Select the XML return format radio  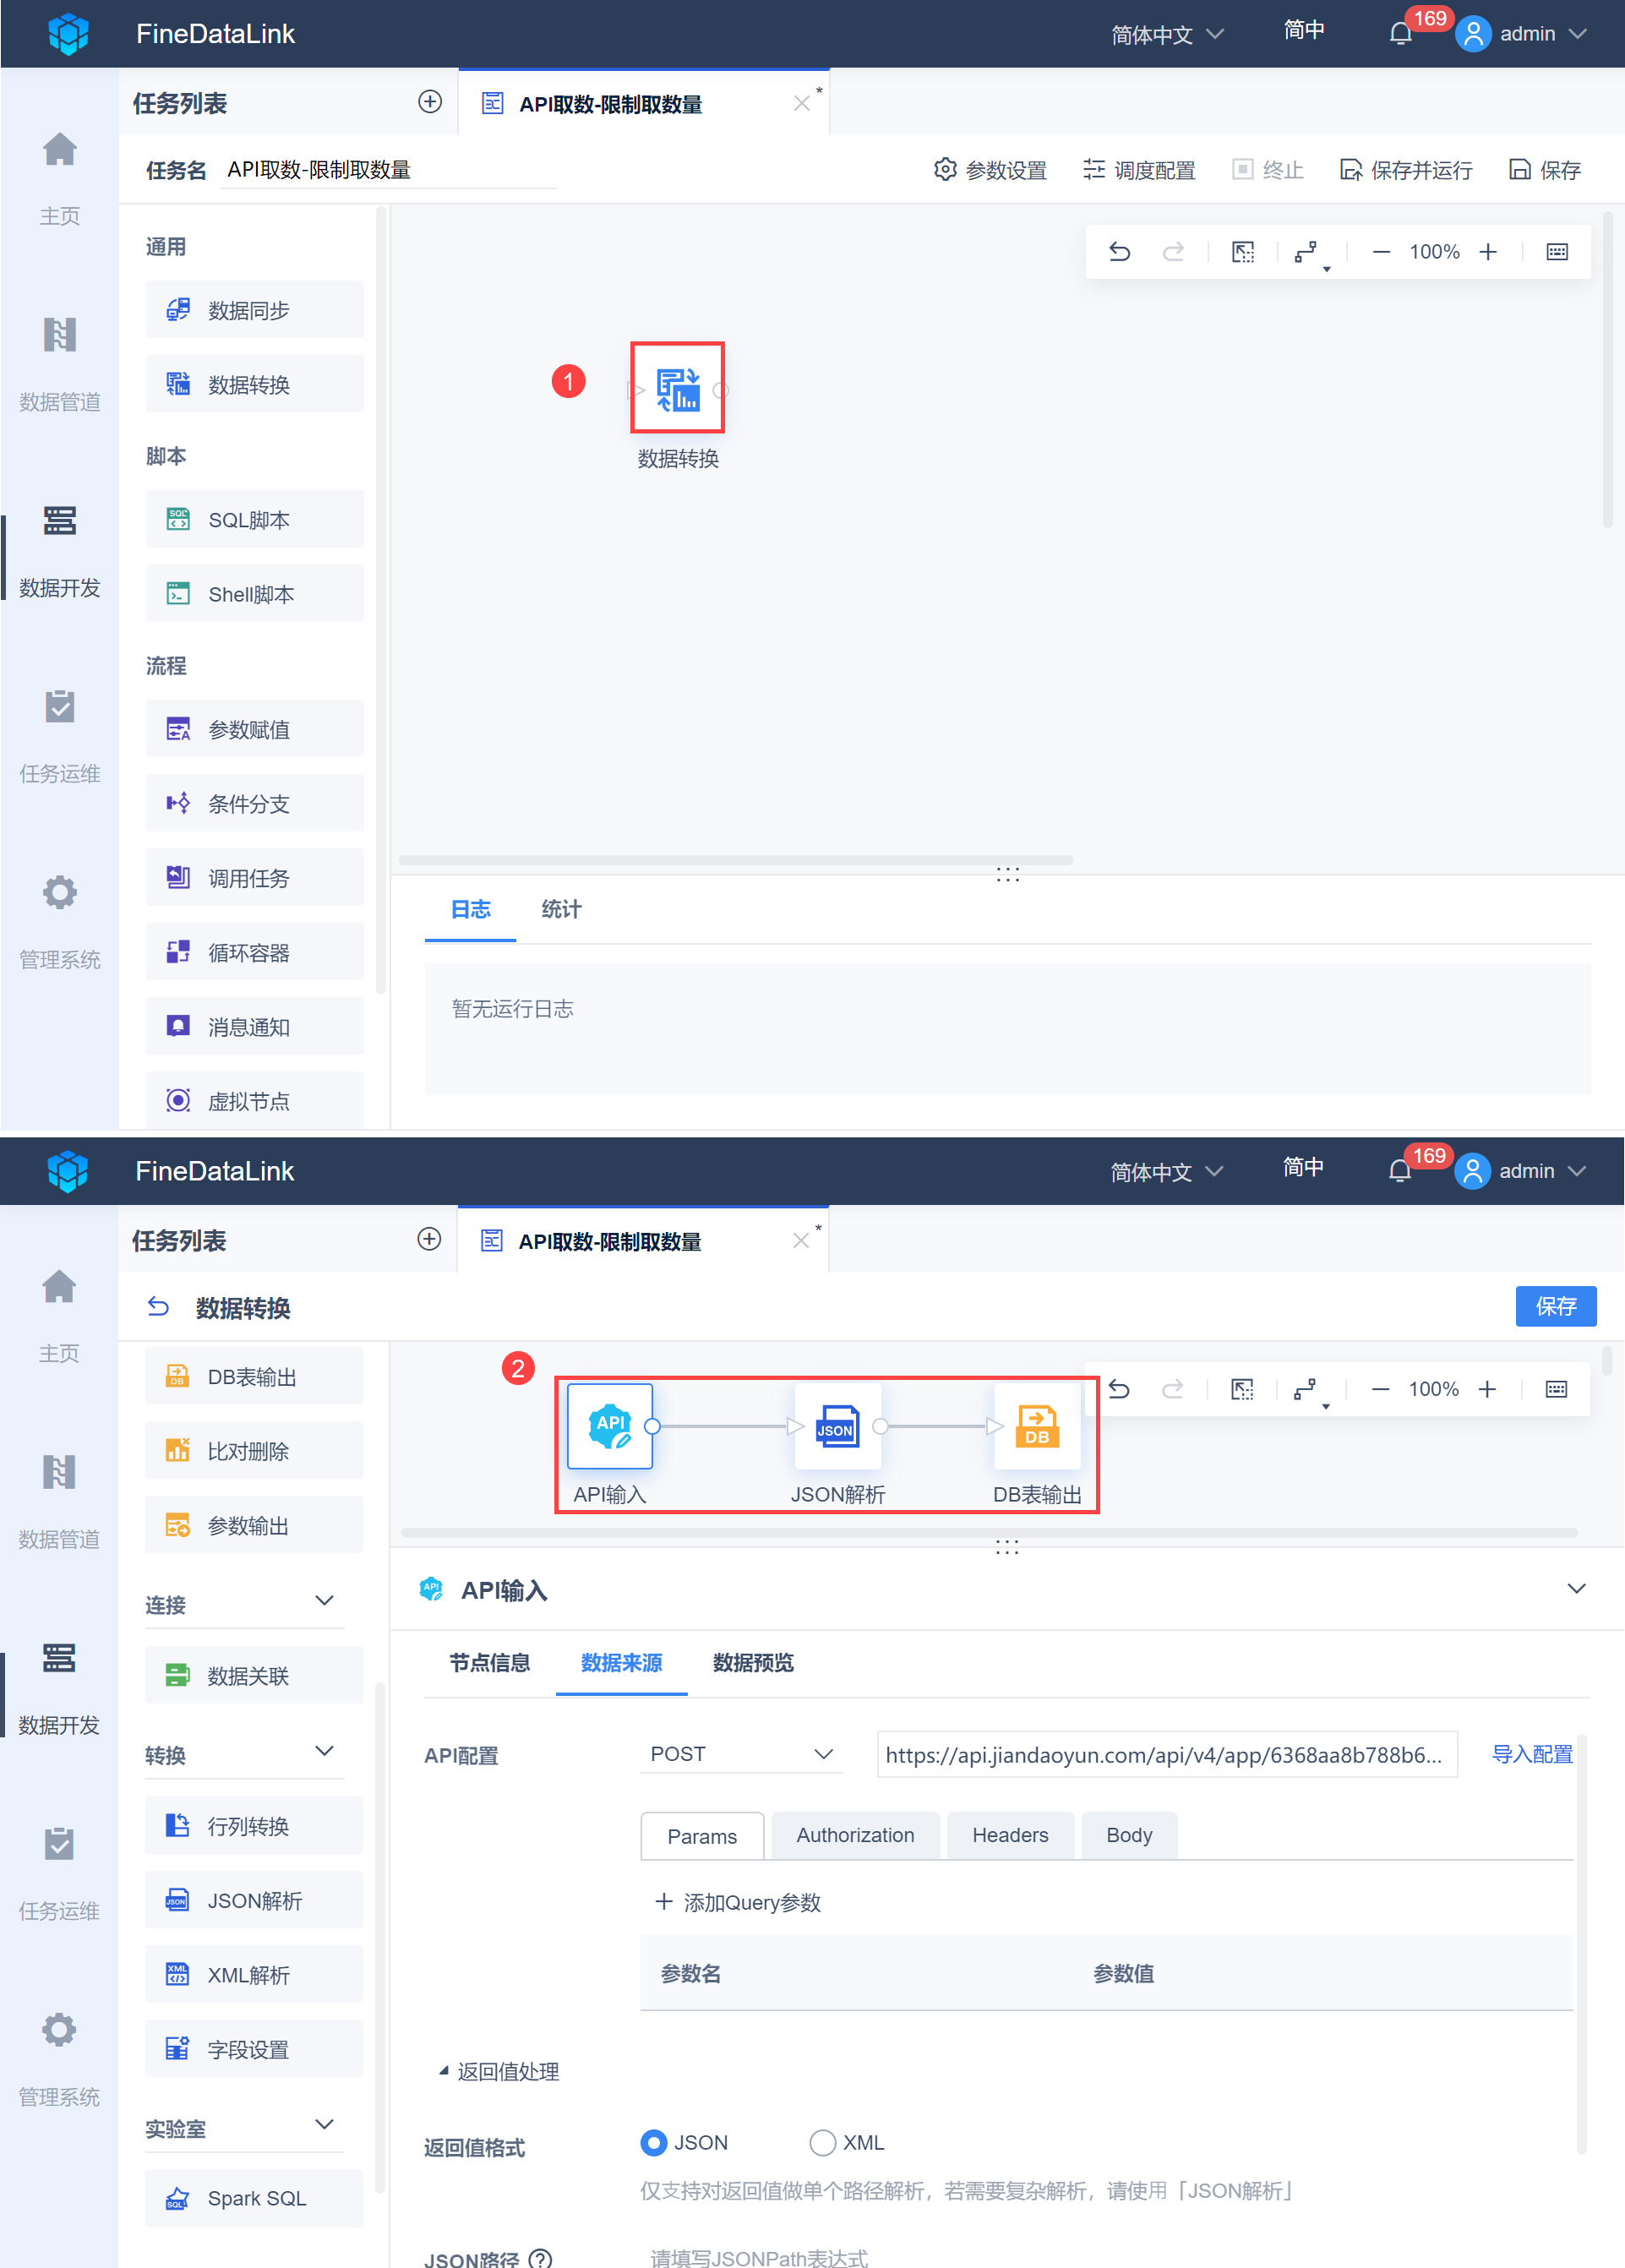822,2142
